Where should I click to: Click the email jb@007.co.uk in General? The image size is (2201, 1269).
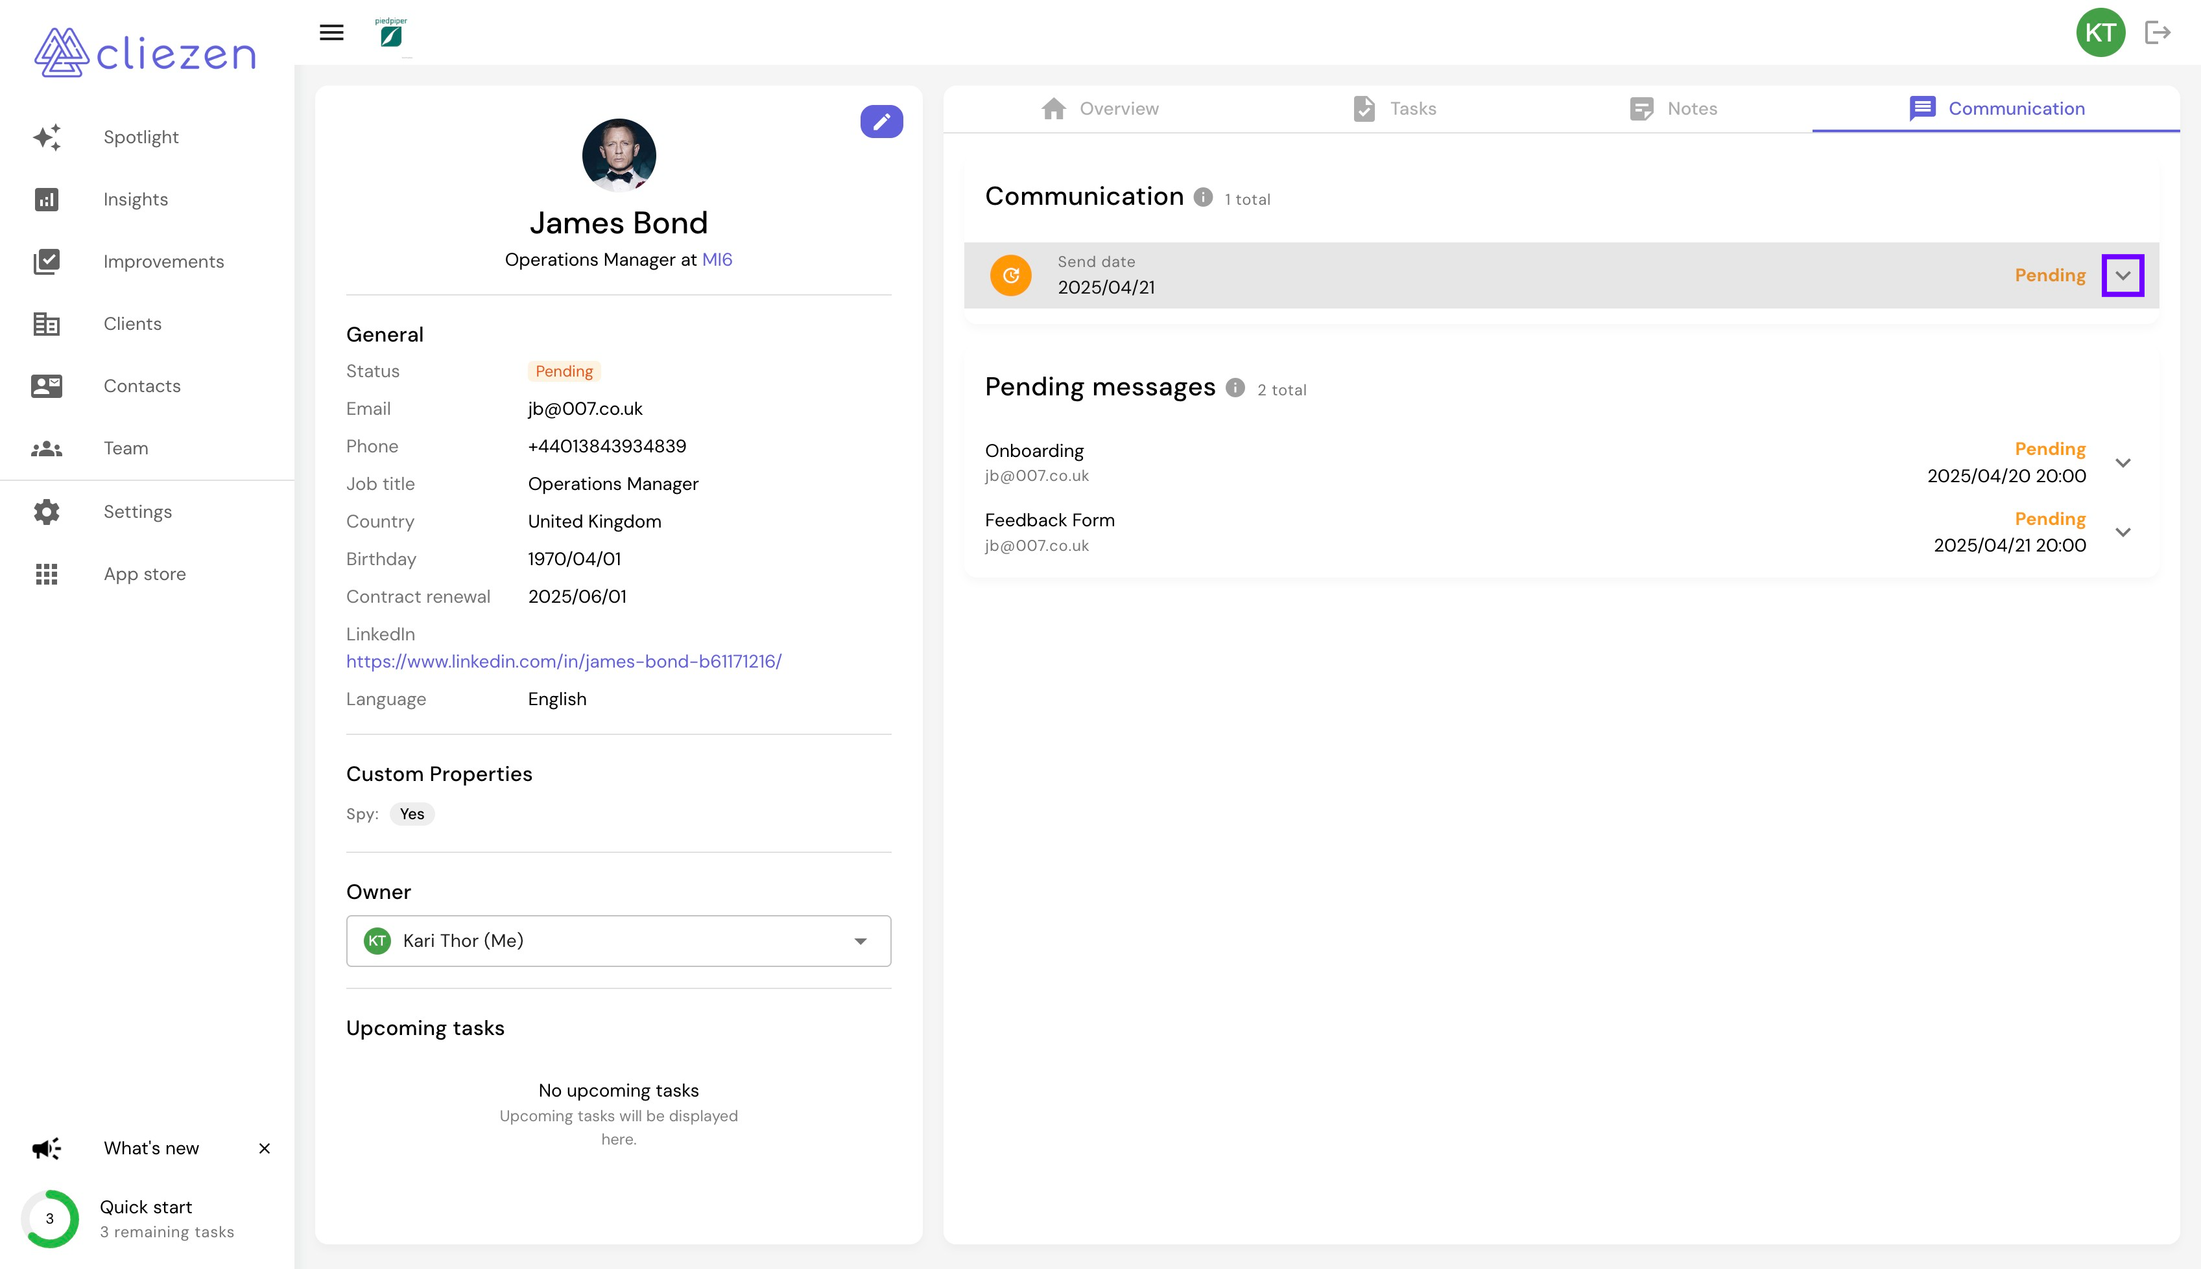[x=585, y=409]
